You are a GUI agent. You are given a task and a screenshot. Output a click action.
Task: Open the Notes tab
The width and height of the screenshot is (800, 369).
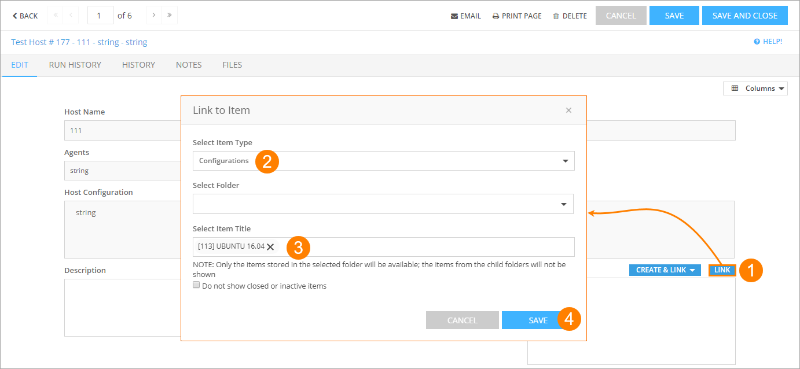coord(189,65)
